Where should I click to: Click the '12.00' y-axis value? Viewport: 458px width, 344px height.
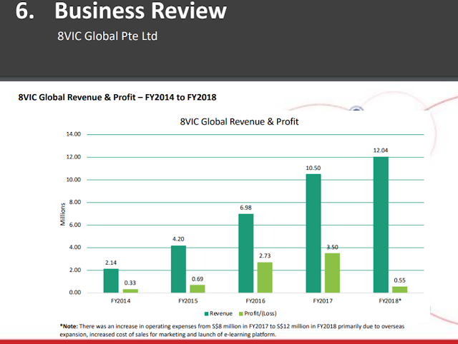[74, 157]
